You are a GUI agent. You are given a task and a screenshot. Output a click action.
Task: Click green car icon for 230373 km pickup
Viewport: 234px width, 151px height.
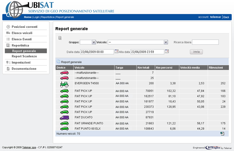click(64, 107)
